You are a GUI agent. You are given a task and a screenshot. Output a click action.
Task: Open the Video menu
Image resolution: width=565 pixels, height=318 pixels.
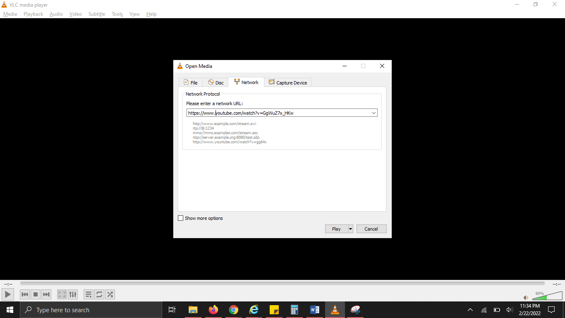[x=76, y=14]
